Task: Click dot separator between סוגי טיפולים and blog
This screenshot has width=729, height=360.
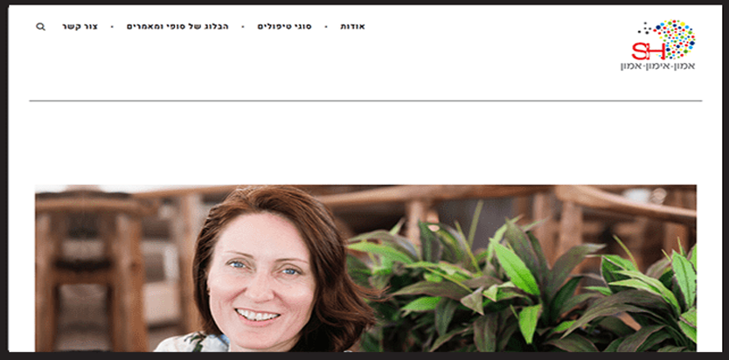Action: tap(243, 27)
